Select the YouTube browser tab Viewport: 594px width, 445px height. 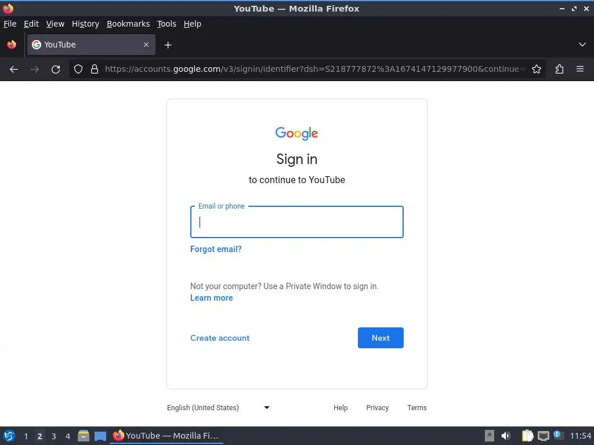click(x=91, y=45)
